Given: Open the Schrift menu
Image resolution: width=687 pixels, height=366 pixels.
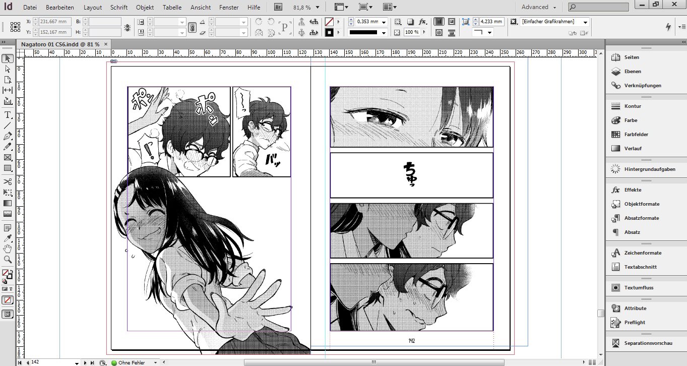Looking at the screenshot, I should (x=119, y=8).
